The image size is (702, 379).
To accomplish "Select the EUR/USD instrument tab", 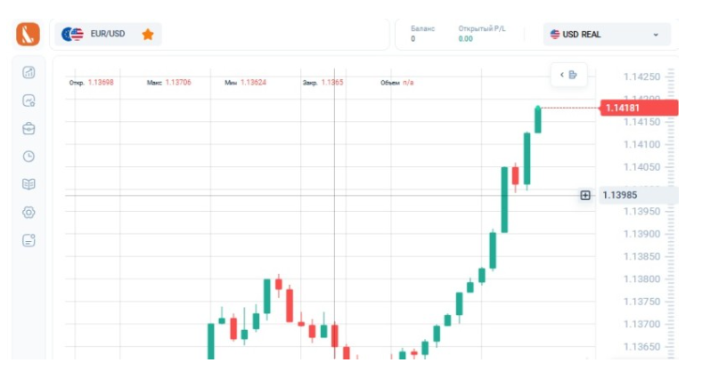I will point(98,35).
